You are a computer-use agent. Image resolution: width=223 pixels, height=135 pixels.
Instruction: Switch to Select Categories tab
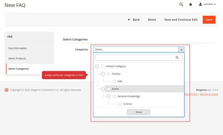(x=18, y=69)
